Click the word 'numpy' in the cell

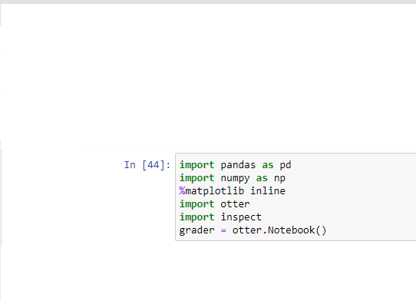pyautogui.click(x=235, y=178)
